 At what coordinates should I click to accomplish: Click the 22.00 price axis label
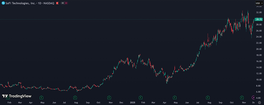(259, 43)
